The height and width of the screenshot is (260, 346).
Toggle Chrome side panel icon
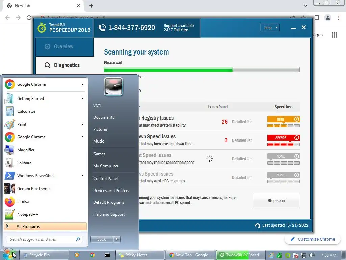(317, 18)
